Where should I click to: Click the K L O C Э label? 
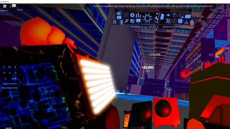153,27
